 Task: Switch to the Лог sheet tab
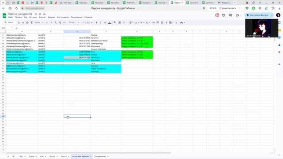pos(21,156)
